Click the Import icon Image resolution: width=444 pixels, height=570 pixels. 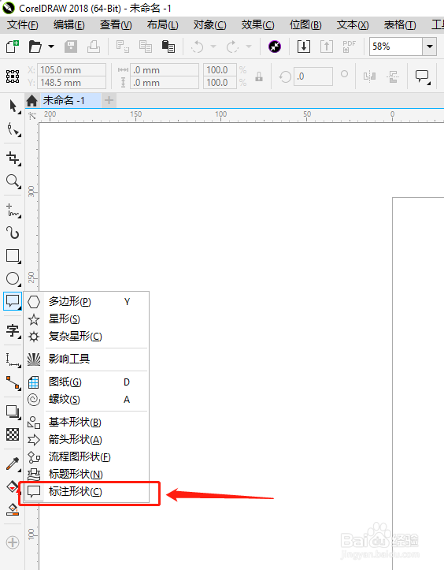pyautogui.click(x=304, y=47)
